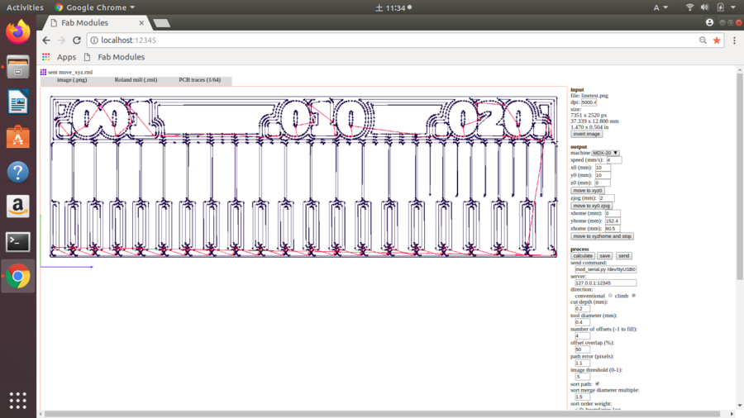
Task: Click the tool diameter (mm) field
Action: coord(582,322)
